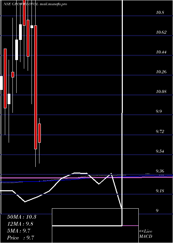Click the 9.18 price axis label
Viewport: 173px width, 243px height.
pyautogui.click(x=160, y=191)
